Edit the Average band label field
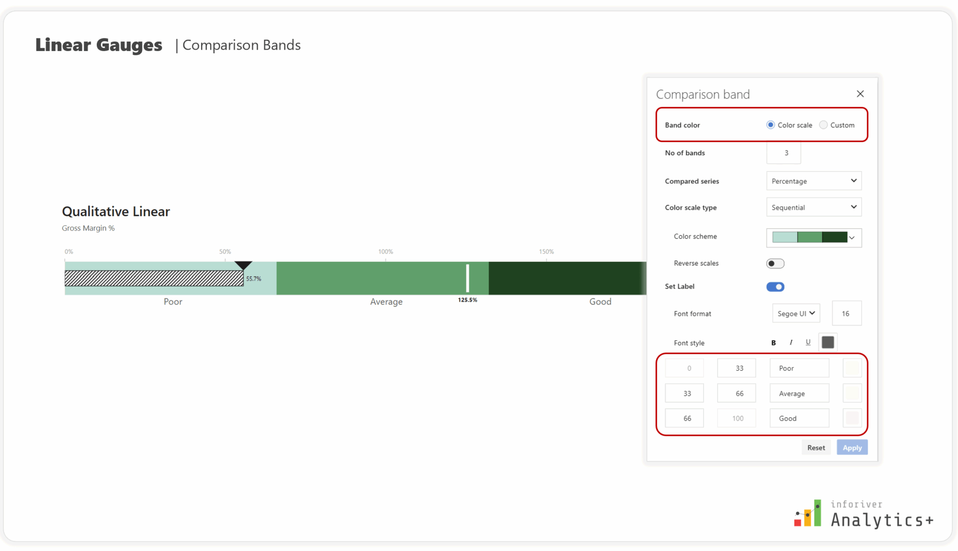 point(799,393)
